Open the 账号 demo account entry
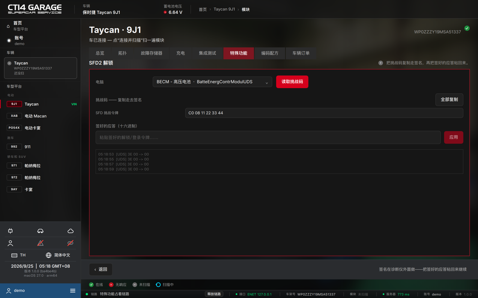 (40, 41)
